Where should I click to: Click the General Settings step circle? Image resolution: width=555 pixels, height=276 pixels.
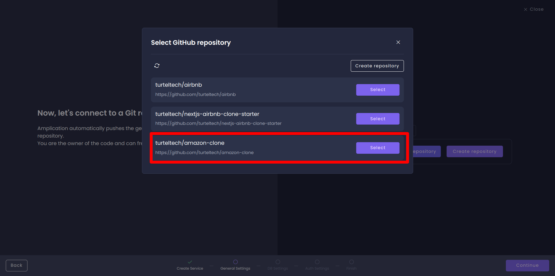(235, 262)
